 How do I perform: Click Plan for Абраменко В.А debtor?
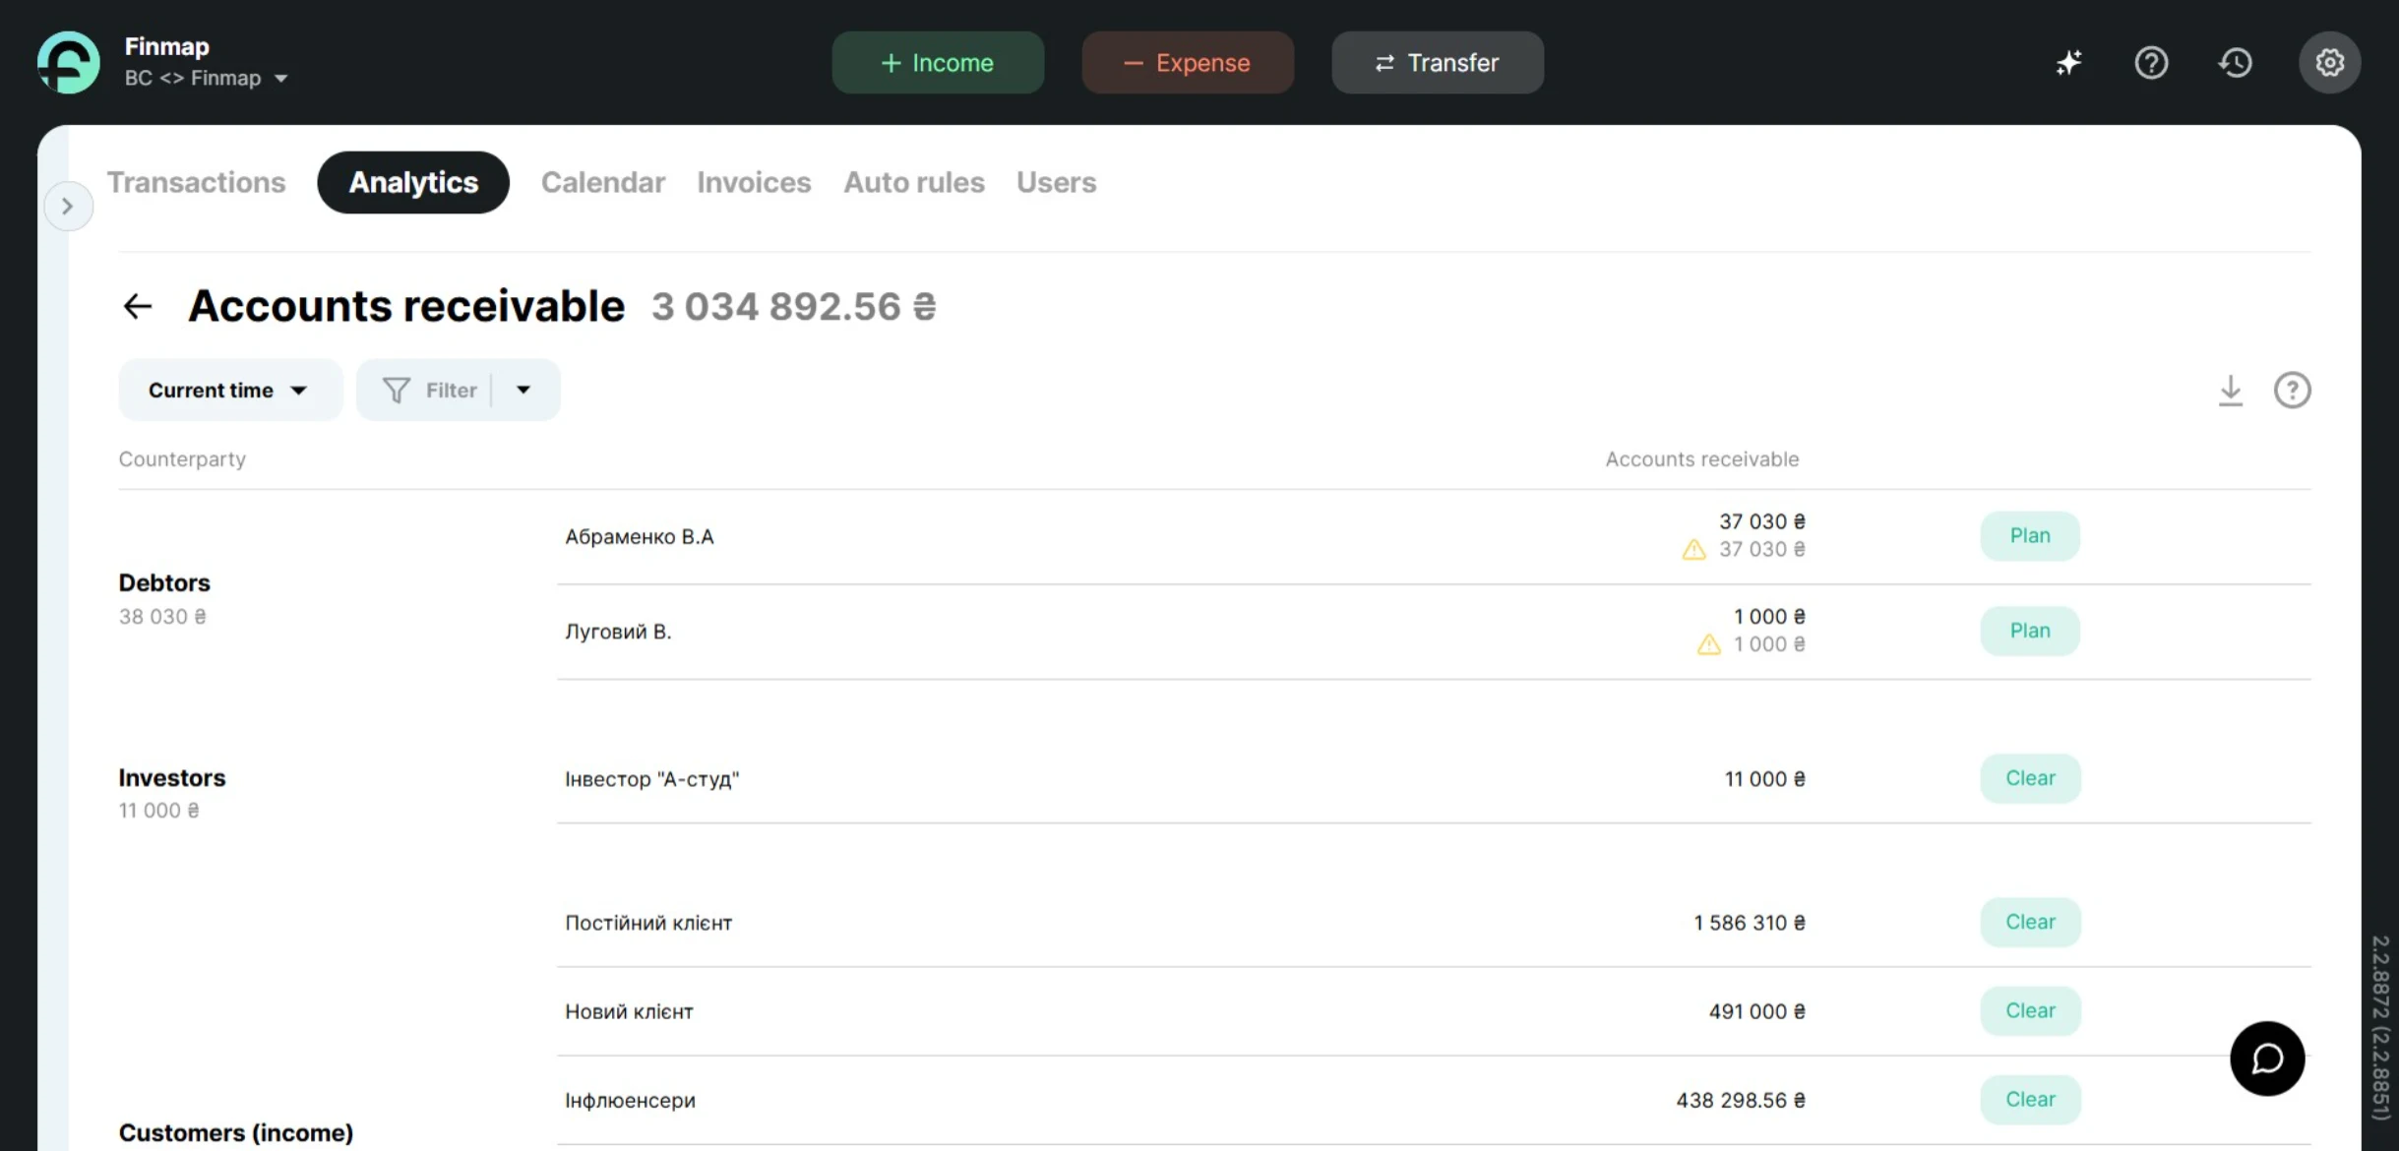click(x=2030, y=535)
